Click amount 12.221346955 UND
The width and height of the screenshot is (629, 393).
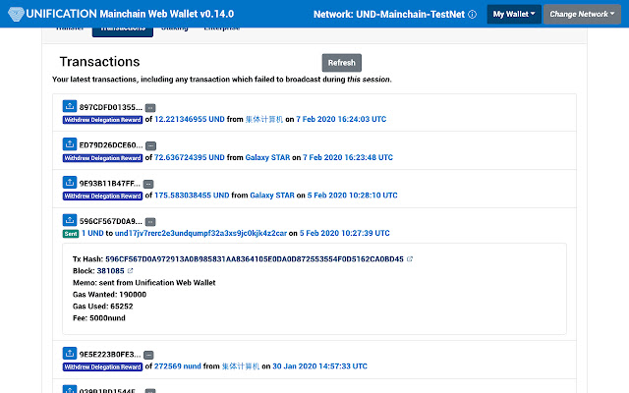click(x=190, y=119)
